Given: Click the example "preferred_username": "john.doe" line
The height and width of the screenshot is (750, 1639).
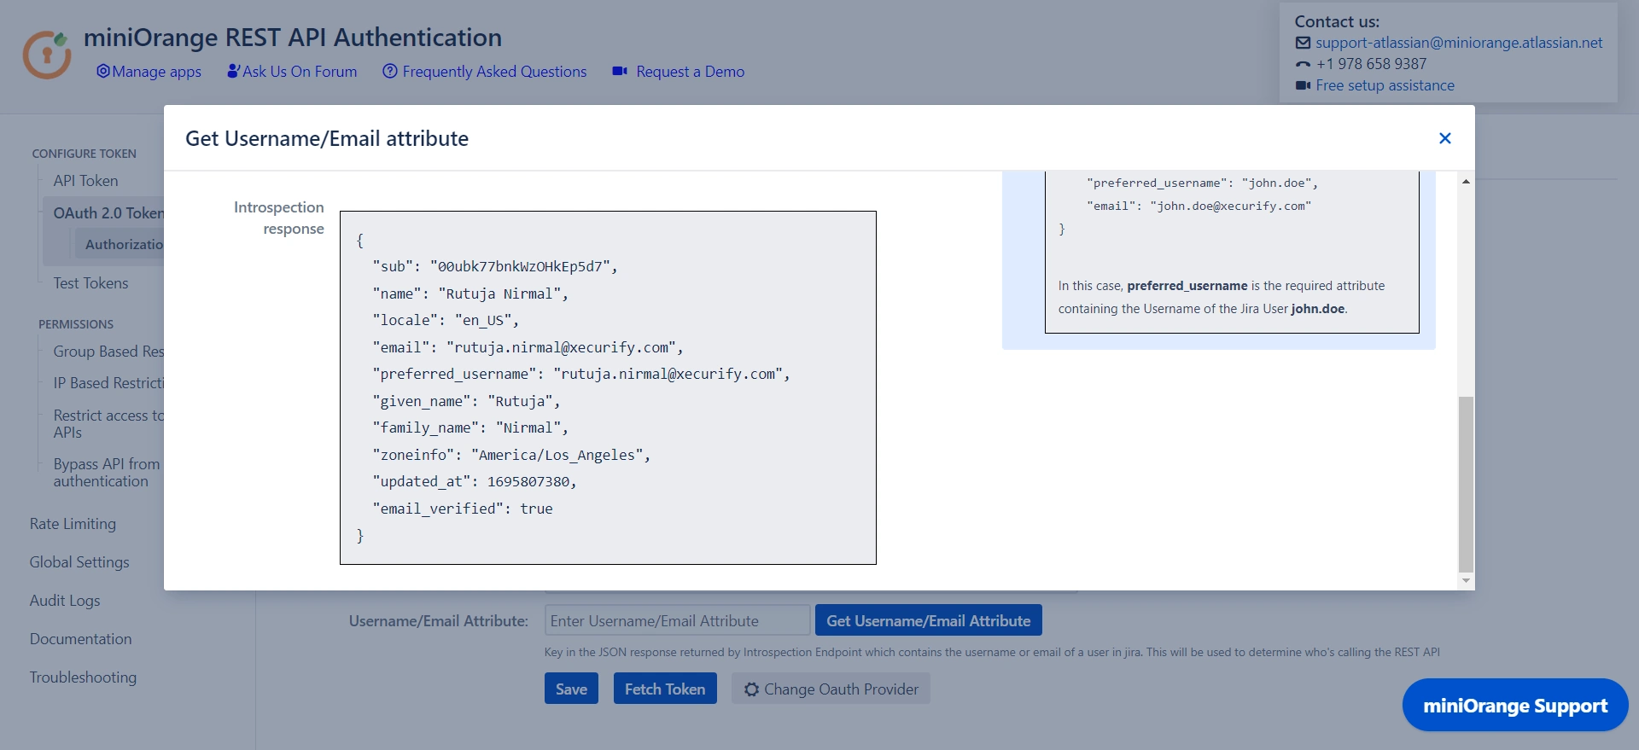Looking at the screenshot, I should pos(1202,183).
